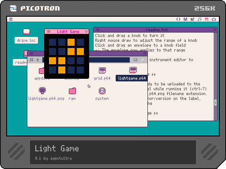This screenshot has width=226, height=169.
Task: Toggle the lit orange light in the bottom row
Action: (x=62, y=70)
